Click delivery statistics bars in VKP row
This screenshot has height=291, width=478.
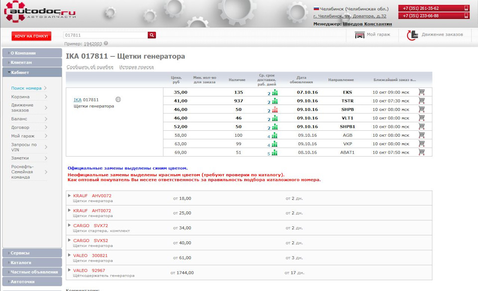click(275, 144)
